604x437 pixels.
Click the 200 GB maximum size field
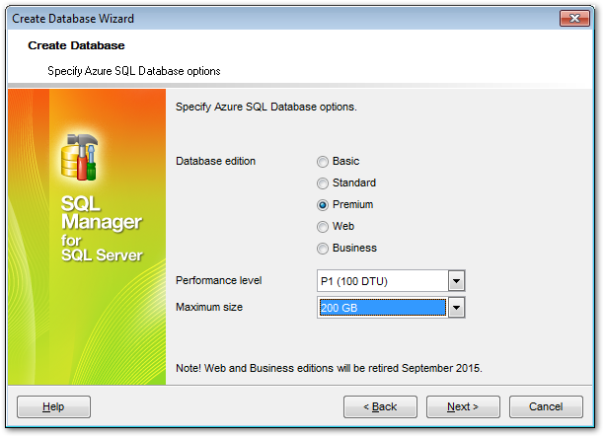tap(381, 308)
